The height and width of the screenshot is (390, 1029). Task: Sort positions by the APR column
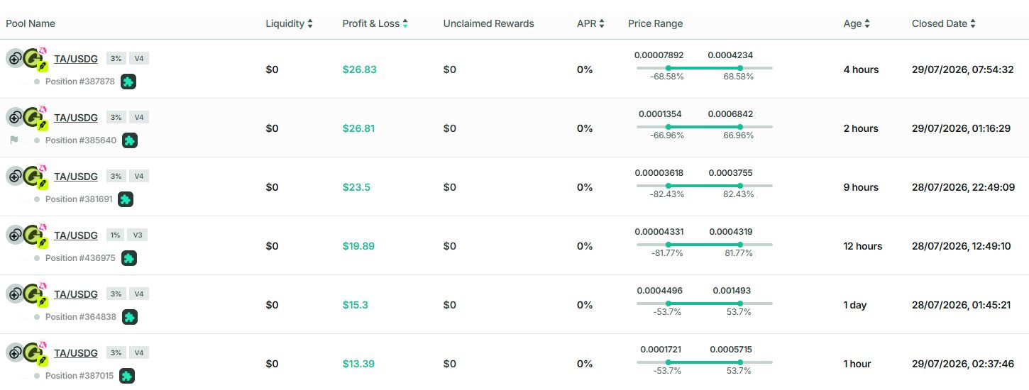[x=590, y=23]
